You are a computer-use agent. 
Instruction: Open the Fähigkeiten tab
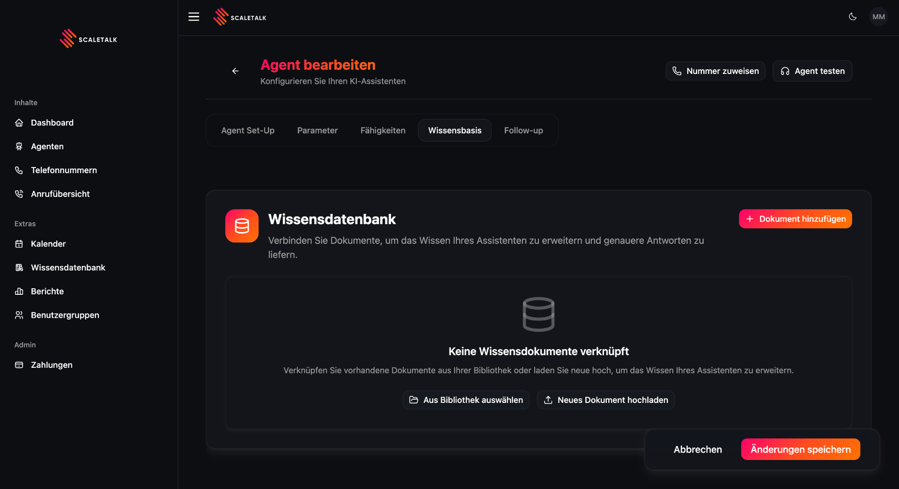coord(383,131)
